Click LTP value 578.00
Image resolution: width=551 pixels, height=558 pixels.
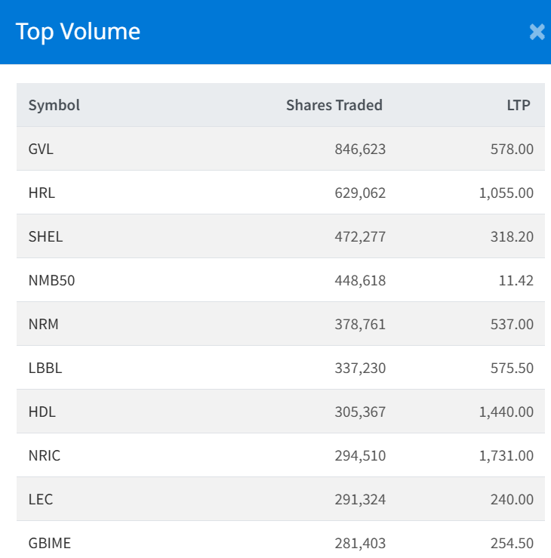click(512, 149)
